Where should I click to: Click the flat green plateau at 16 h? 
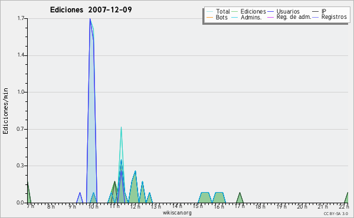pos(219,198)
